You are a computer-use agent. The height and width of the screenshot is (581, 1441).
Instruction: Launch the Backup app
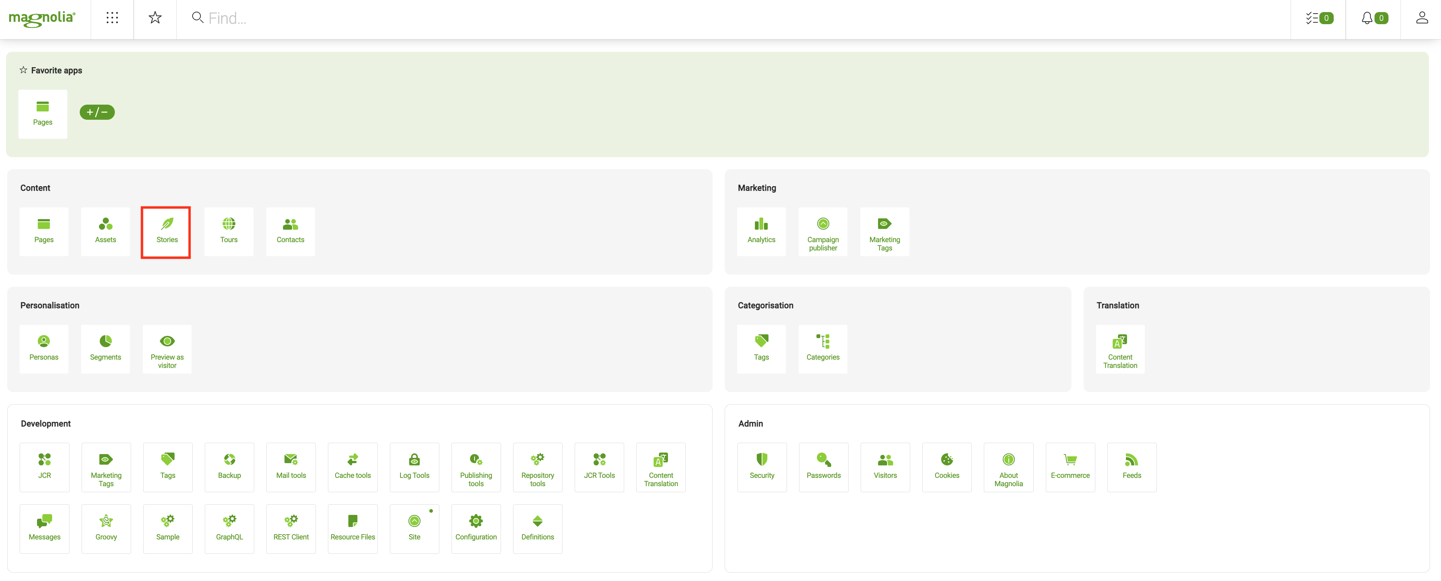coord(229,468)
